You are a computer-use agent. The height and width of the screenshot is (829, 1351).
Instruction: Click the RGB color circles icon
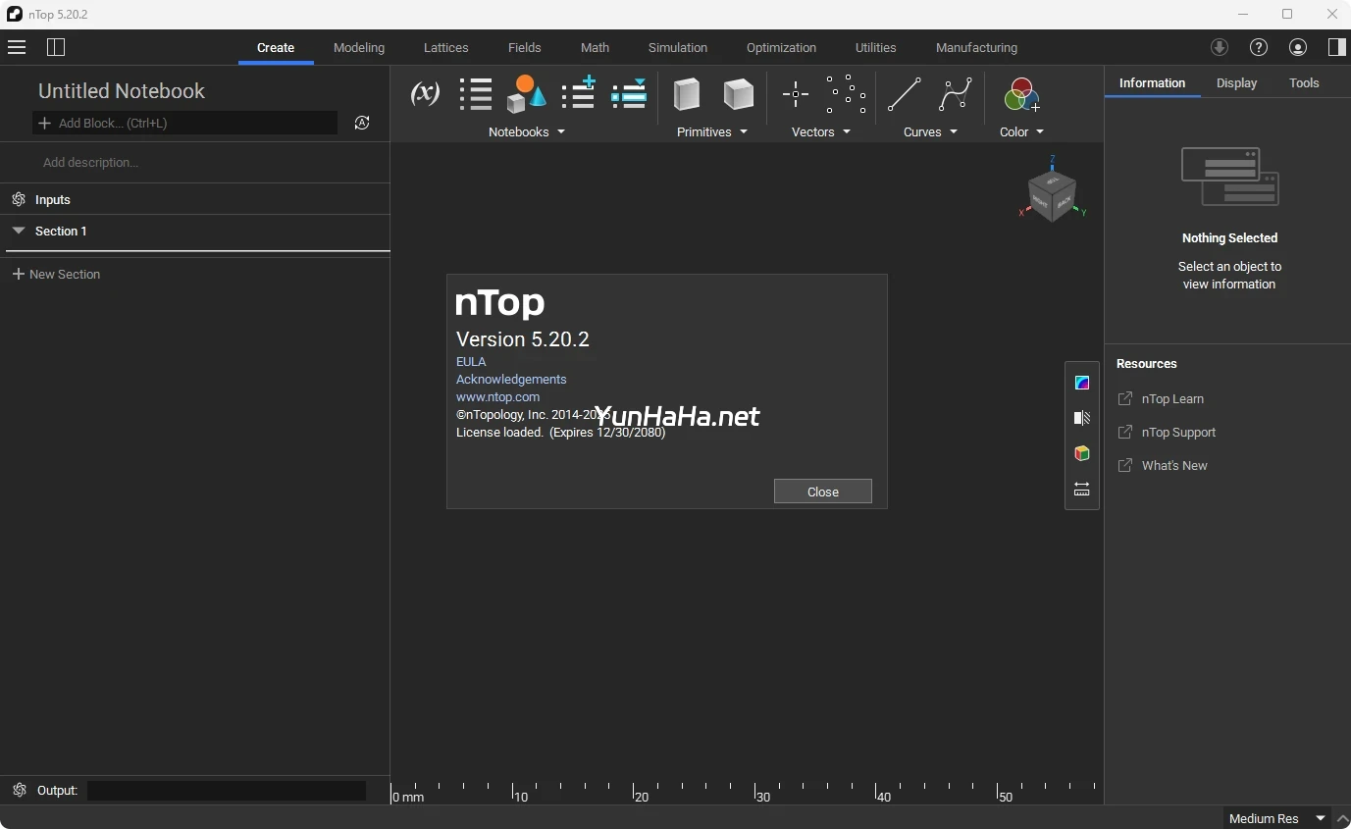click(1021, 94)
